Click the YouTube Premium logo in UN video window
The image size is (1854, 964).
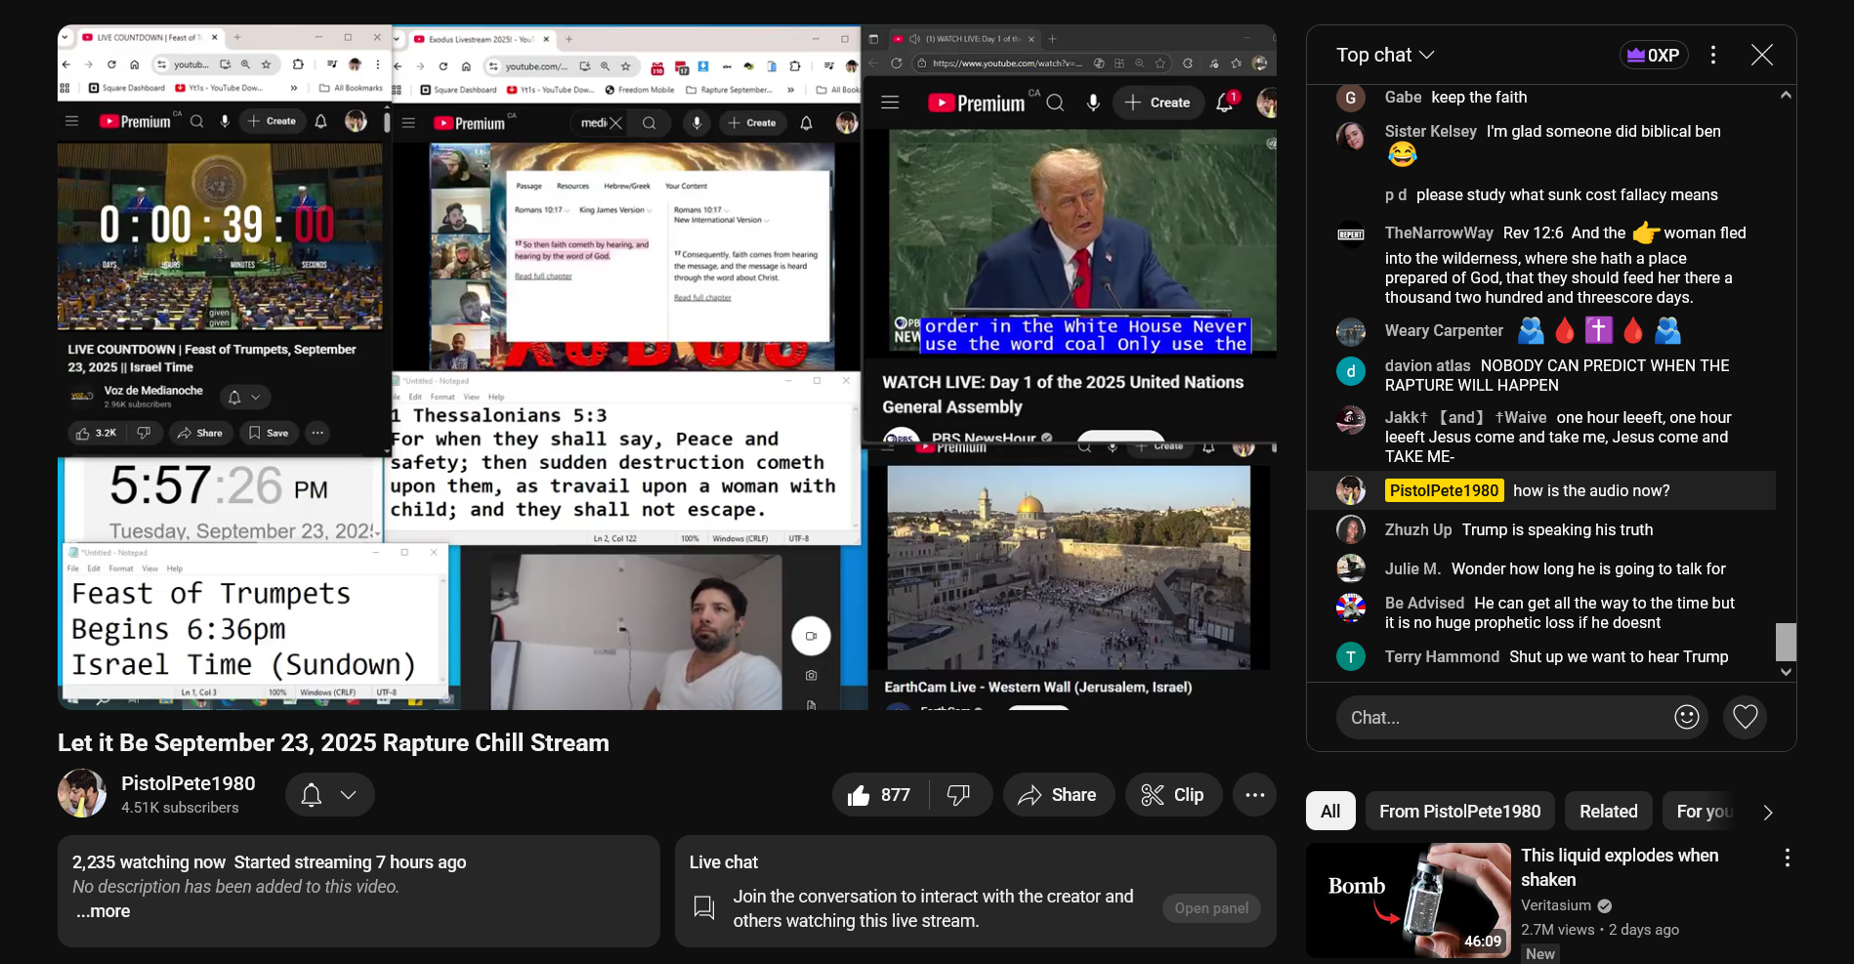click(976, 103)
